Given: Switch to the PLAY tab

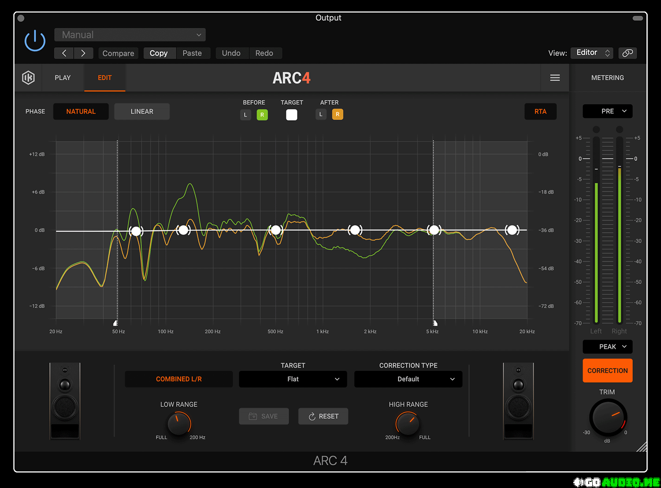Looking at the screenshot, I should click(63, 78).
